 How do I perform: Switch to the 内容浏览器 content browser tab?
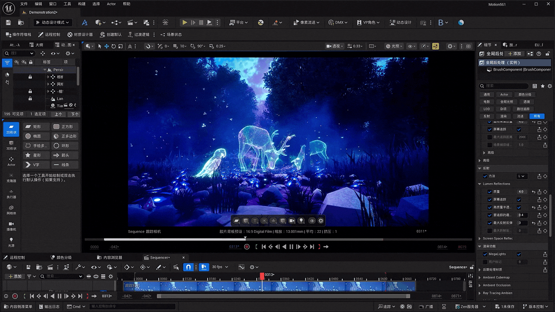tap(110, 257)
